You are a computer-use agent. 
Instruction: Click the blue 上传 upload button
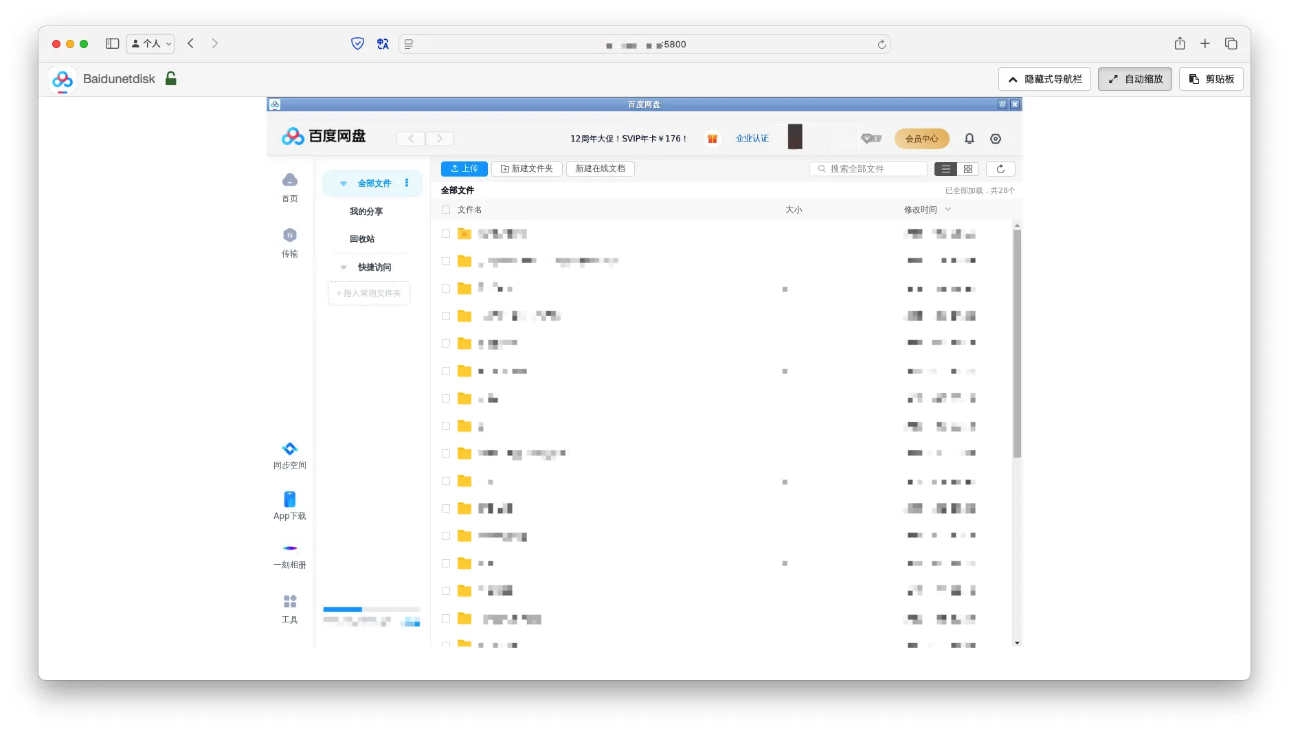[x=464, y=169]
